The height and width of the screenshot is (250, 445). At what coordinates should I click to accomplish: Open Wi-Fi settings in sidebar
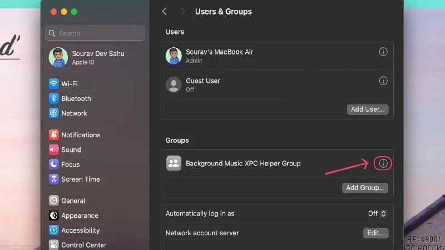pyautogui.click(x=69, y=84)
